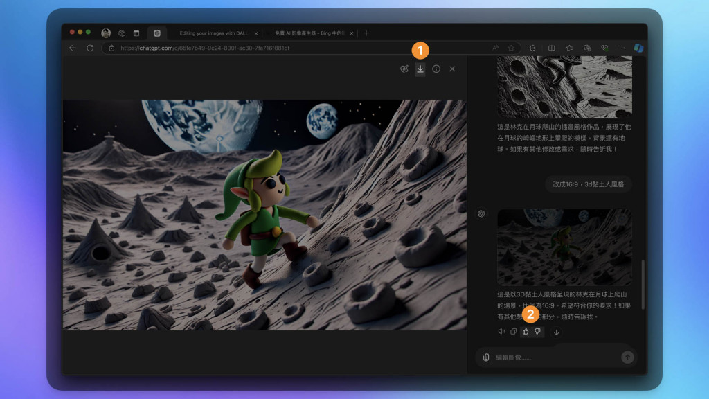Open the manga style Link thumbnail in chat

pyautogui.click(x=565, y=87)
